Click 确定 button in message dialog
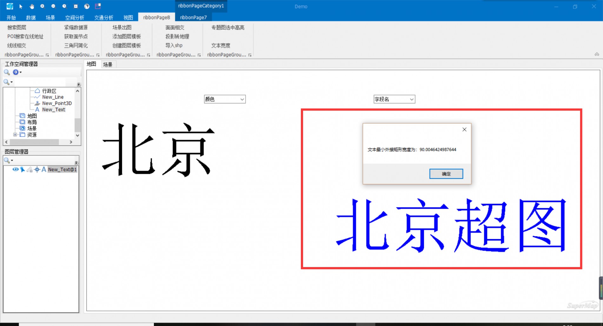603x326 pixels. (446, 174)
